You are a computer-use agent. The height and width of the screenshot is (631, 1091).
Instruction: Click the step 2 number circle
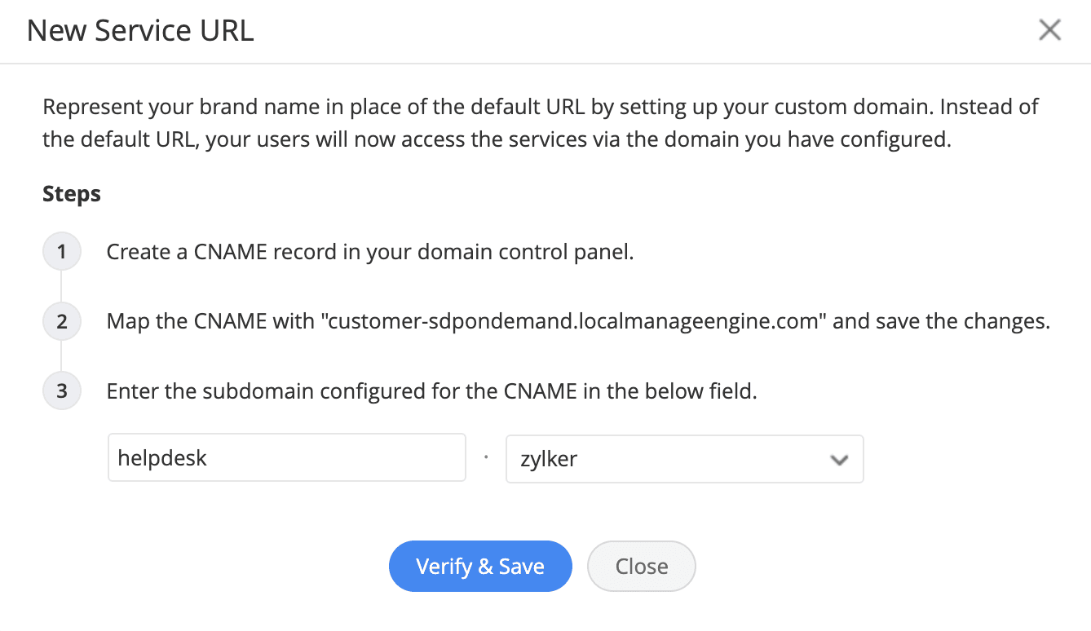click(62, 321)
